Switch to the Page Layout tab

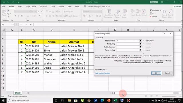[x=31, y=7]
